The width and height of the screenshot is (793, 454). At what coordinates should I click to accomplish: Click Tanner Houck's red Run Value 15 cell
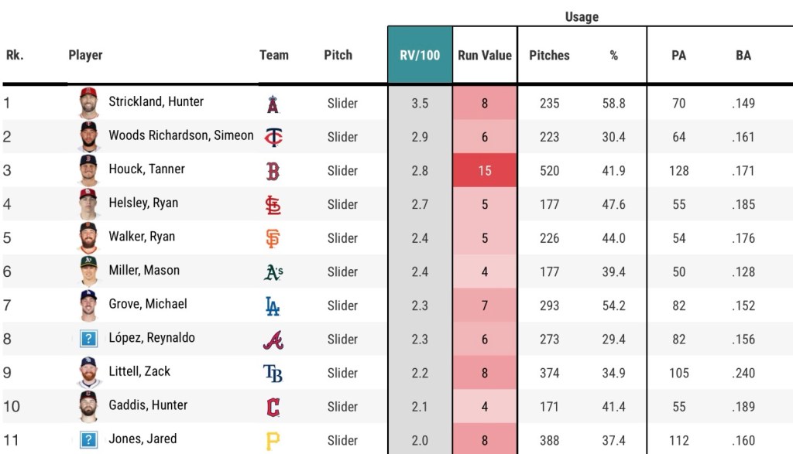[x=485, y=171]
